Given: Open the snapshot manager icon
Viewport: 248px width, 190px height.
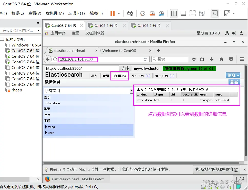Looking at the screenshot, I should [x=161, y=13].
